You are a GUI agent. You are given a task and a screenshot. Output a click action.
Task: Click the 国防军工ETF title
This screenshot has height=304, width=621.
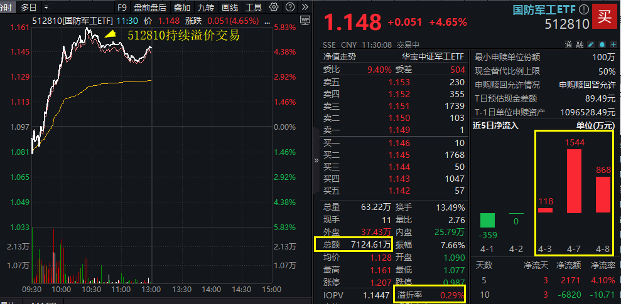(x=544, y=9)
